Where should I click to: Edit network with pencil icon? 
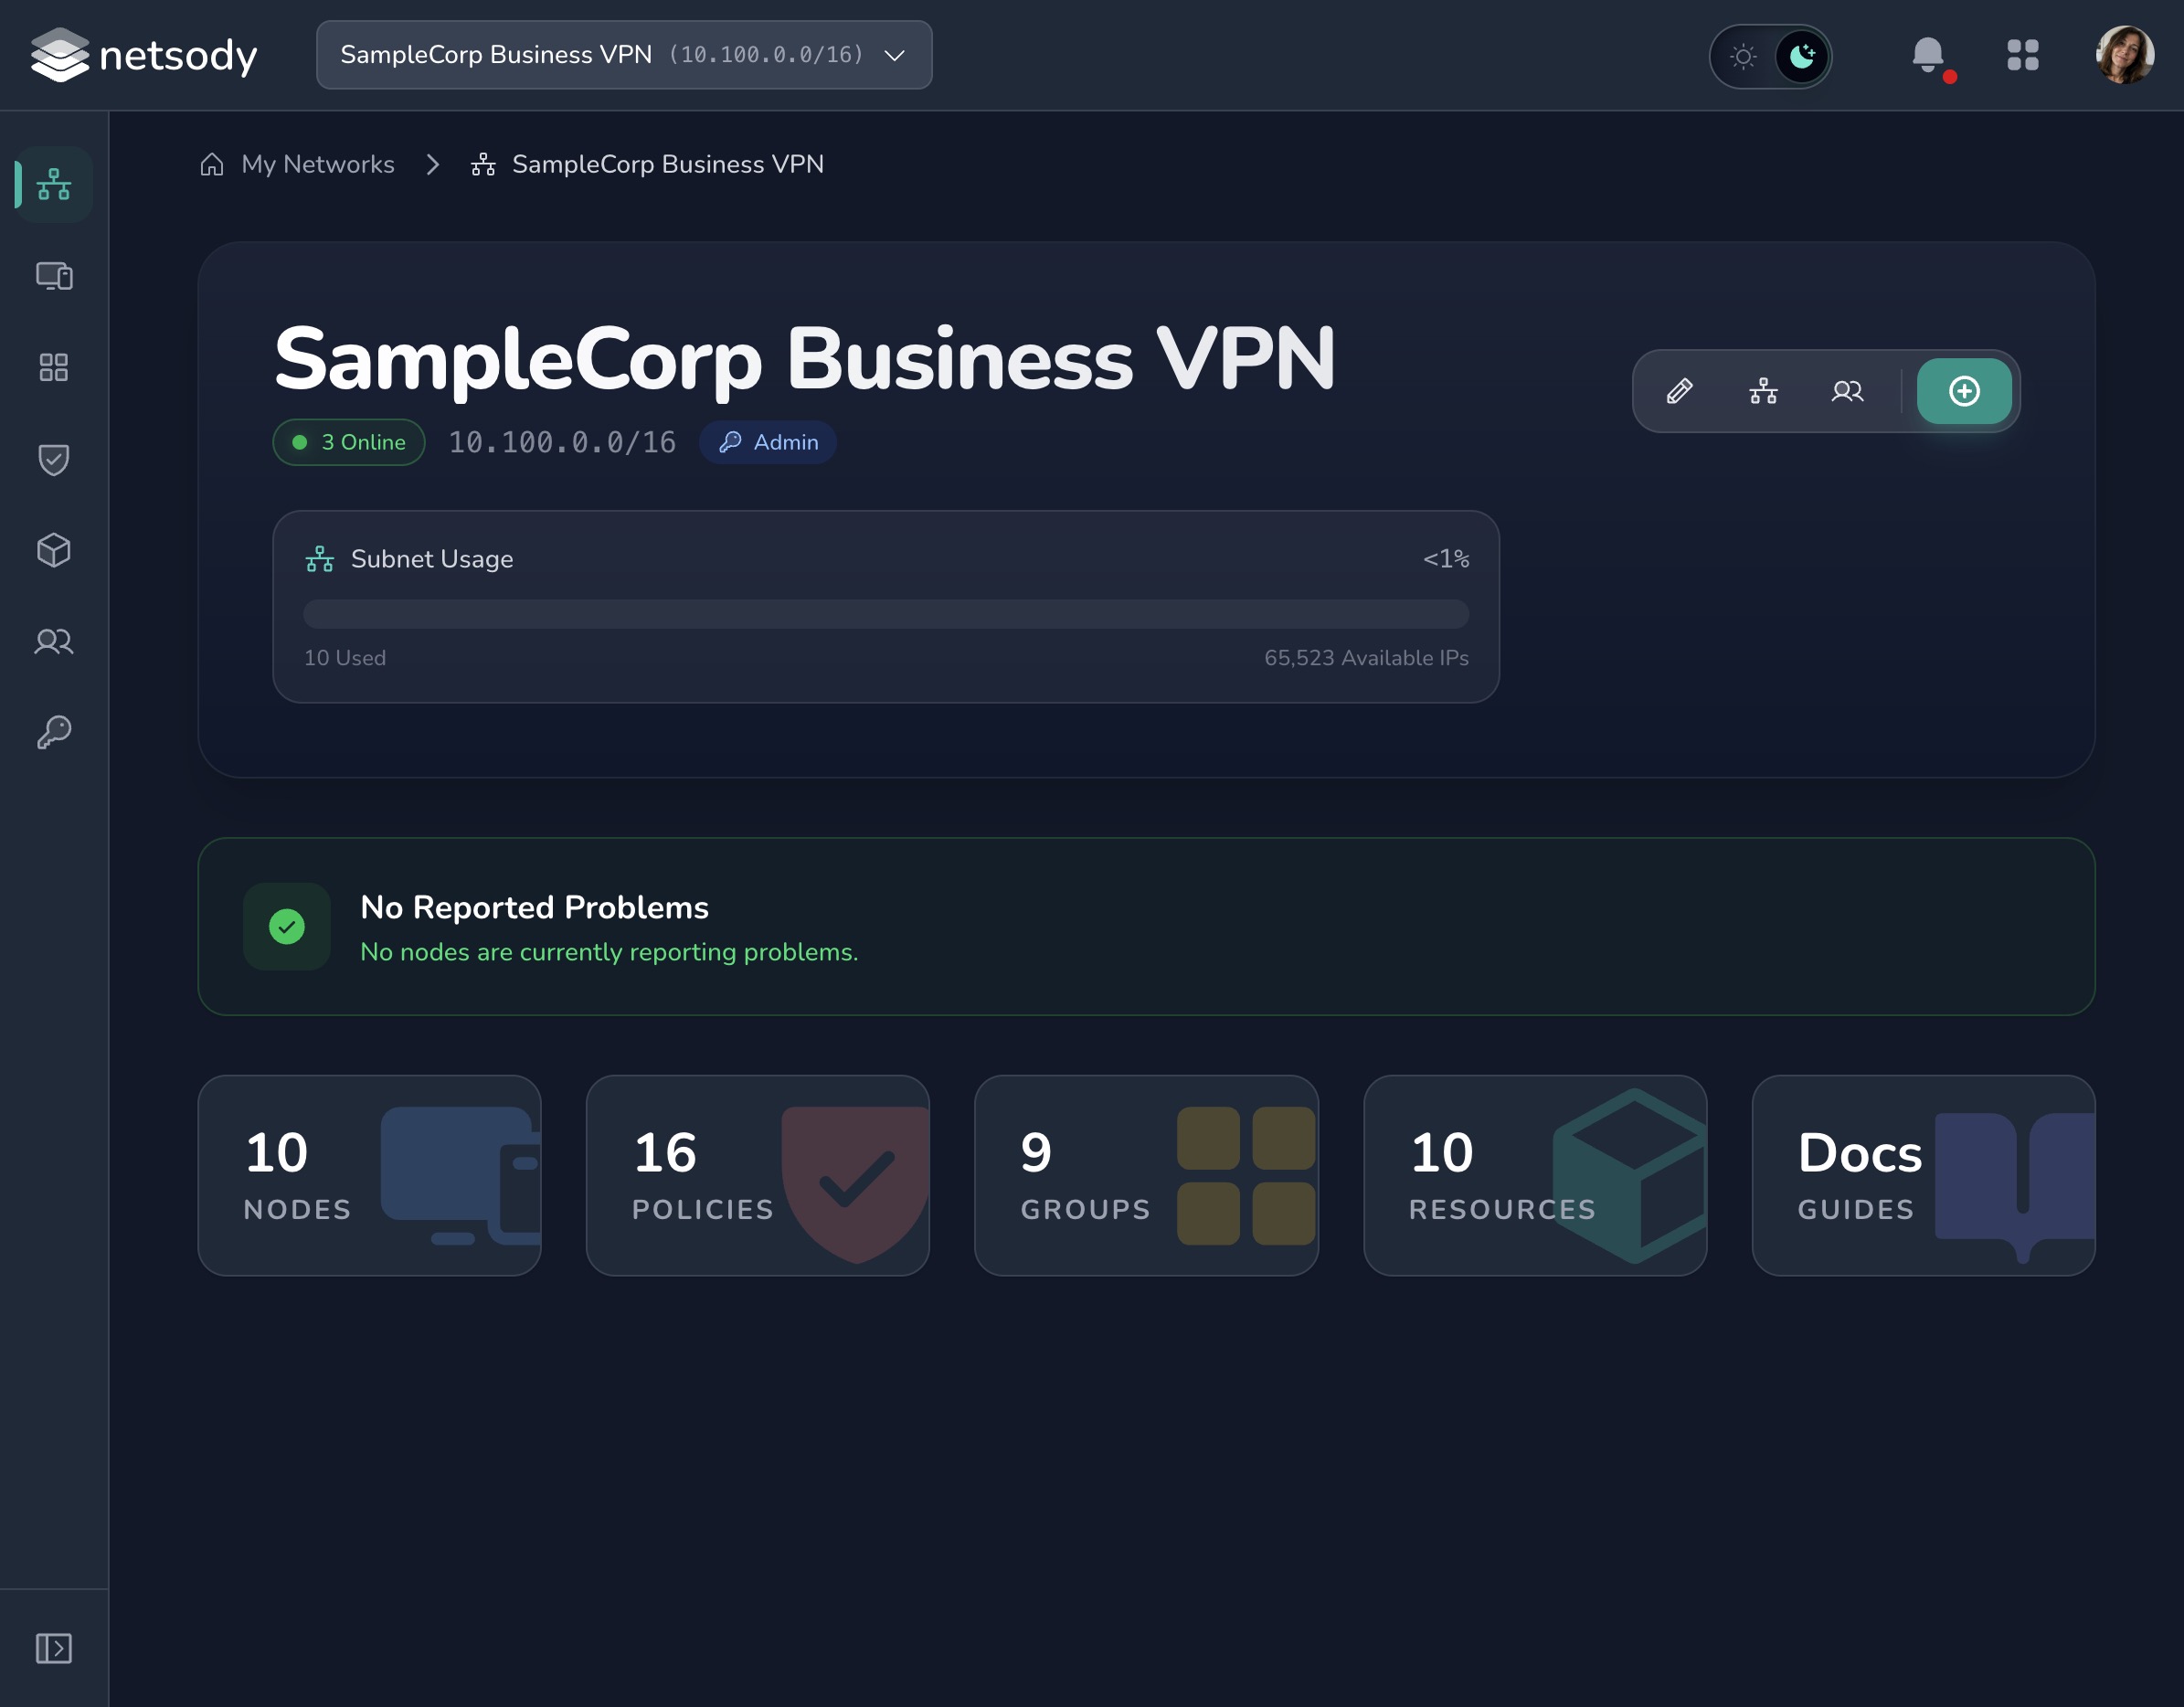(1680, 391)
